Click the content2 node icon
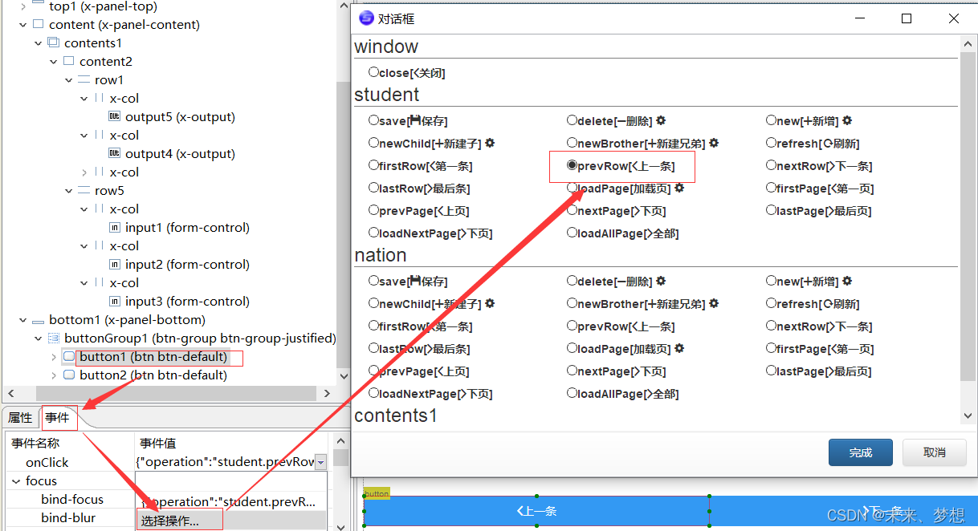 [x=68, y=61]
